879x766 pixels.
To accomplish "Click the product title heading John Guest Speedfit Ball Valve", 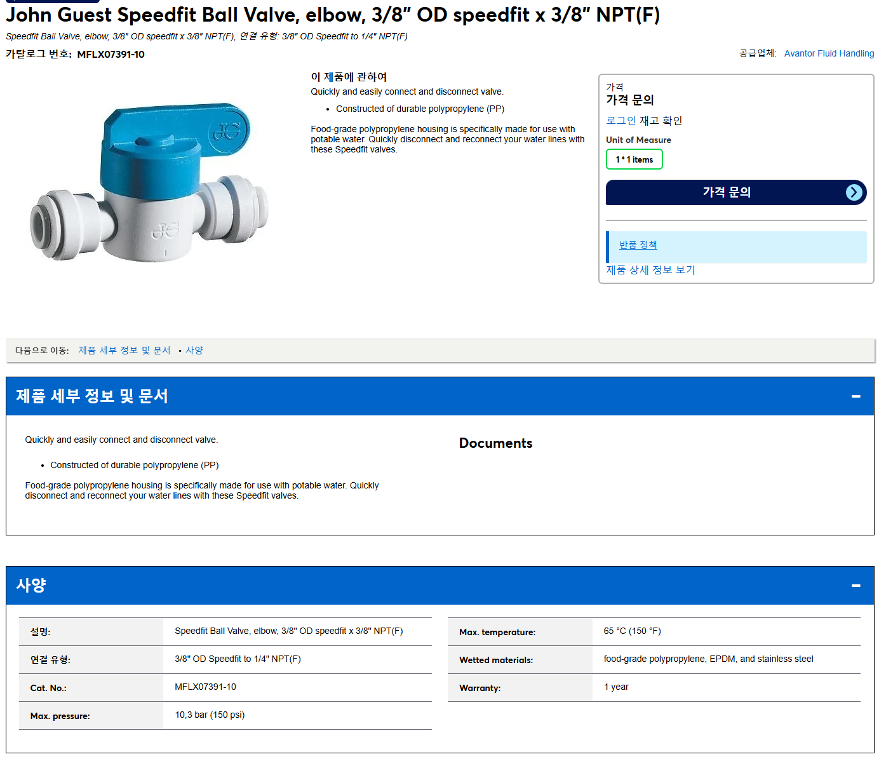I will [333, 15].
